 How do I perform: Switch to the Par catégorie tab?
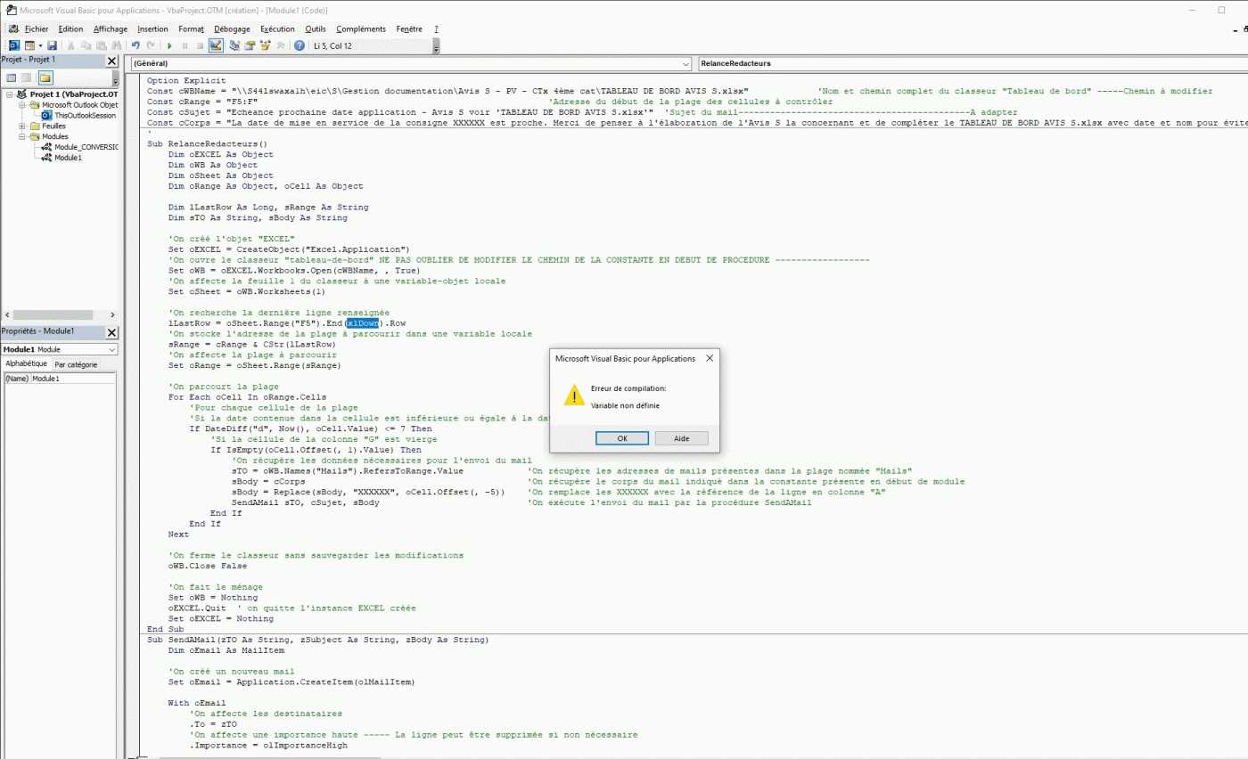pyautogui.click(x=76, y=364)
